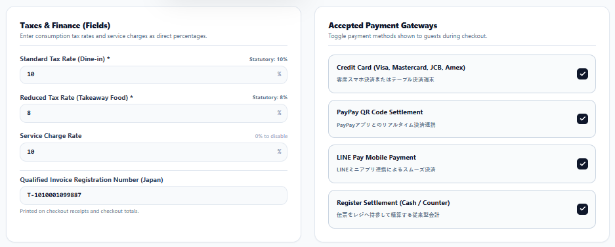615x247 pixels.
Task: Select the "Reduced Tax Rate (Takeaway Food) *" label
Action: pyautogui.click(x=77, y=98)
